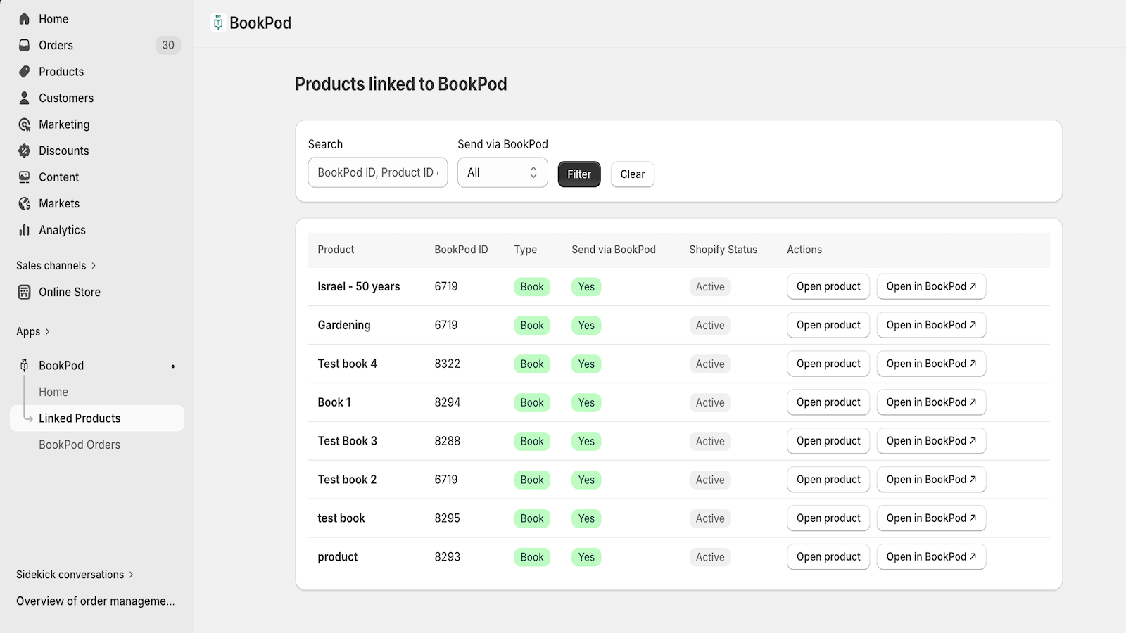Screen dimensions: 1126x633
Task: Click the Send via BookPod column header
Action: click(614, 250)
